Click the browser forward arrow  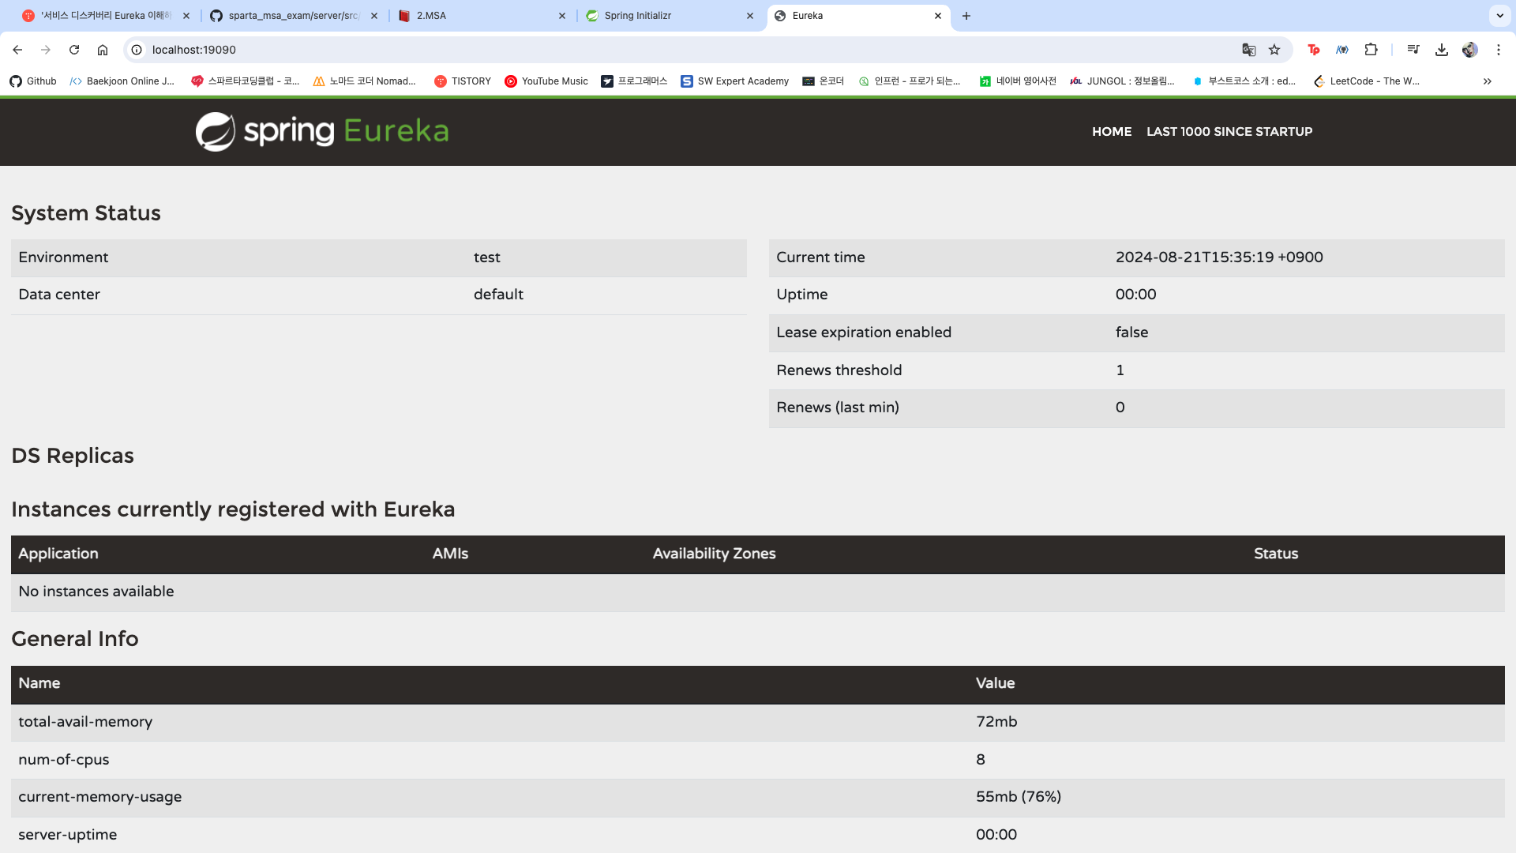coord(46,50)
